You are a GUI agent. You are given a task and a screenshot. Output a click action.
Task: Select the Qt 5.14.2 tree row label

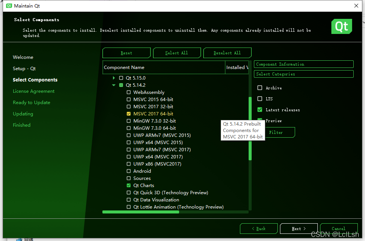[136, 85]
